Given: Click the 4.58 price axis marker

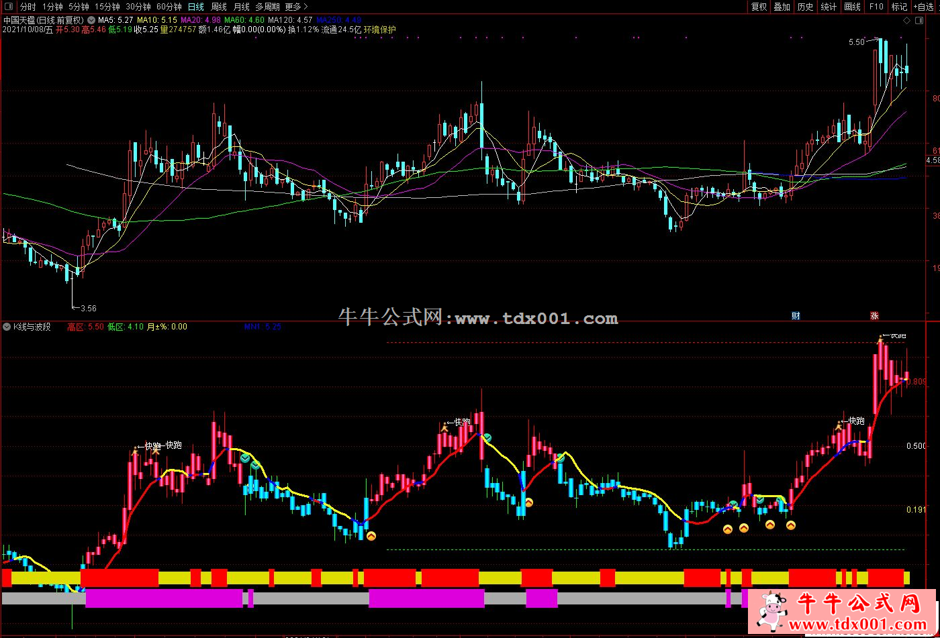Looking at the screenshot, I should pos(932,160).
